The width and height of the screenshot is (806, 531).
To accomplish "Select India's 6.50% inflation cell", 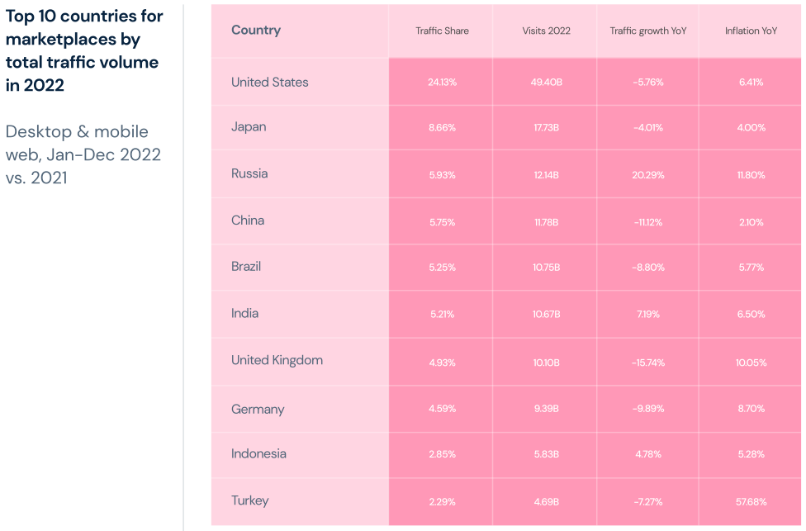I will tap(751, 315).
